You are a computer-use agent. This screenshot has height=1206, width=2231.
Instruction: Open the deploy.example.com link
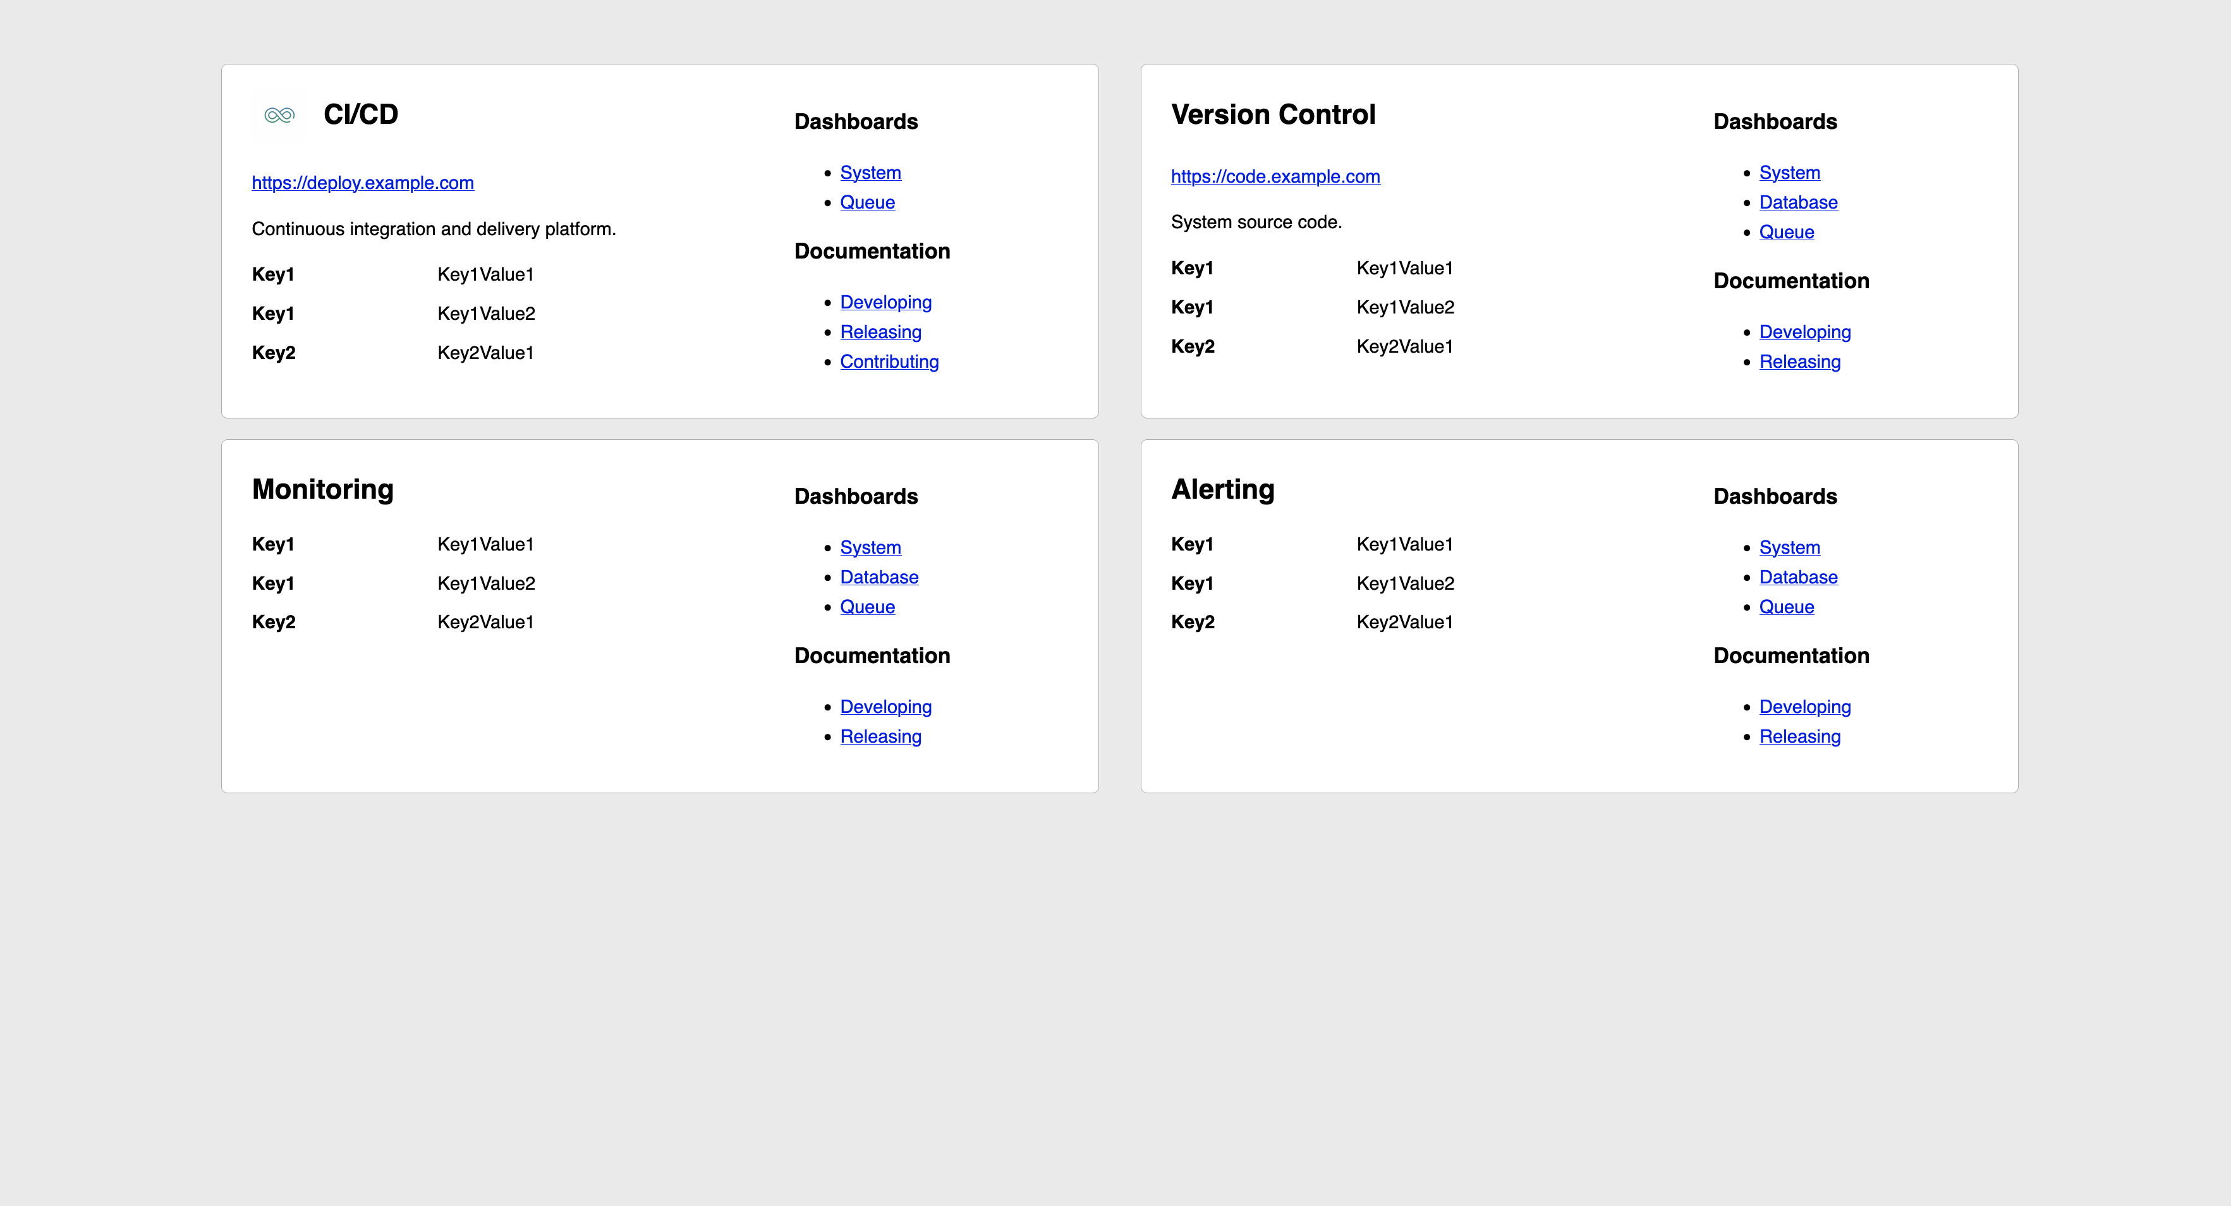[362, 183]
